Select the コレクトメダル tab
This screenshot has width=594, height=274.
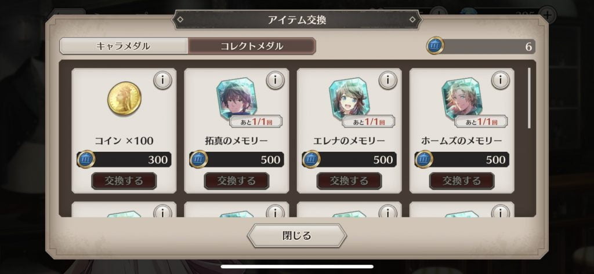pyautogui.click(x=252, y=46)
